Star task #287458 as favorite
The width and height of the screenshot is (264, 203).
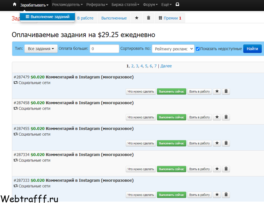point(217,117)
